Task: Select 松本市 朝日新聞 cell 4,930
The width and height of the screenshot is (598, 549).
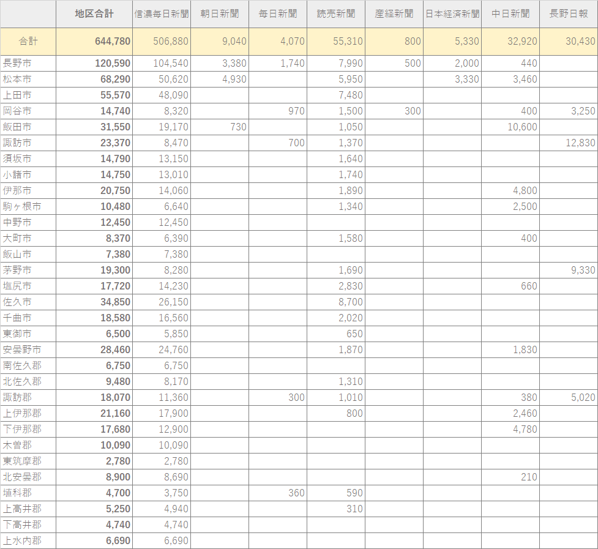Action: point(220,80)
